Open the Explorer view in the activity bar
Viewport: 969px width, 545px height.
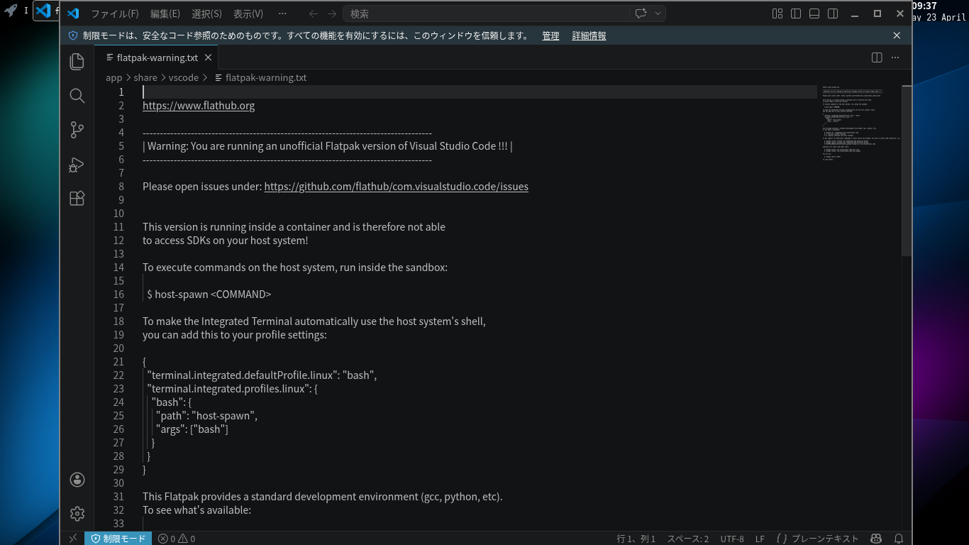[77, 62]
